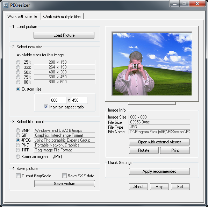The height and width of the screenshot is (207, 208).
Task: Click the 200 x 150 size text
Action: (58, 62)
